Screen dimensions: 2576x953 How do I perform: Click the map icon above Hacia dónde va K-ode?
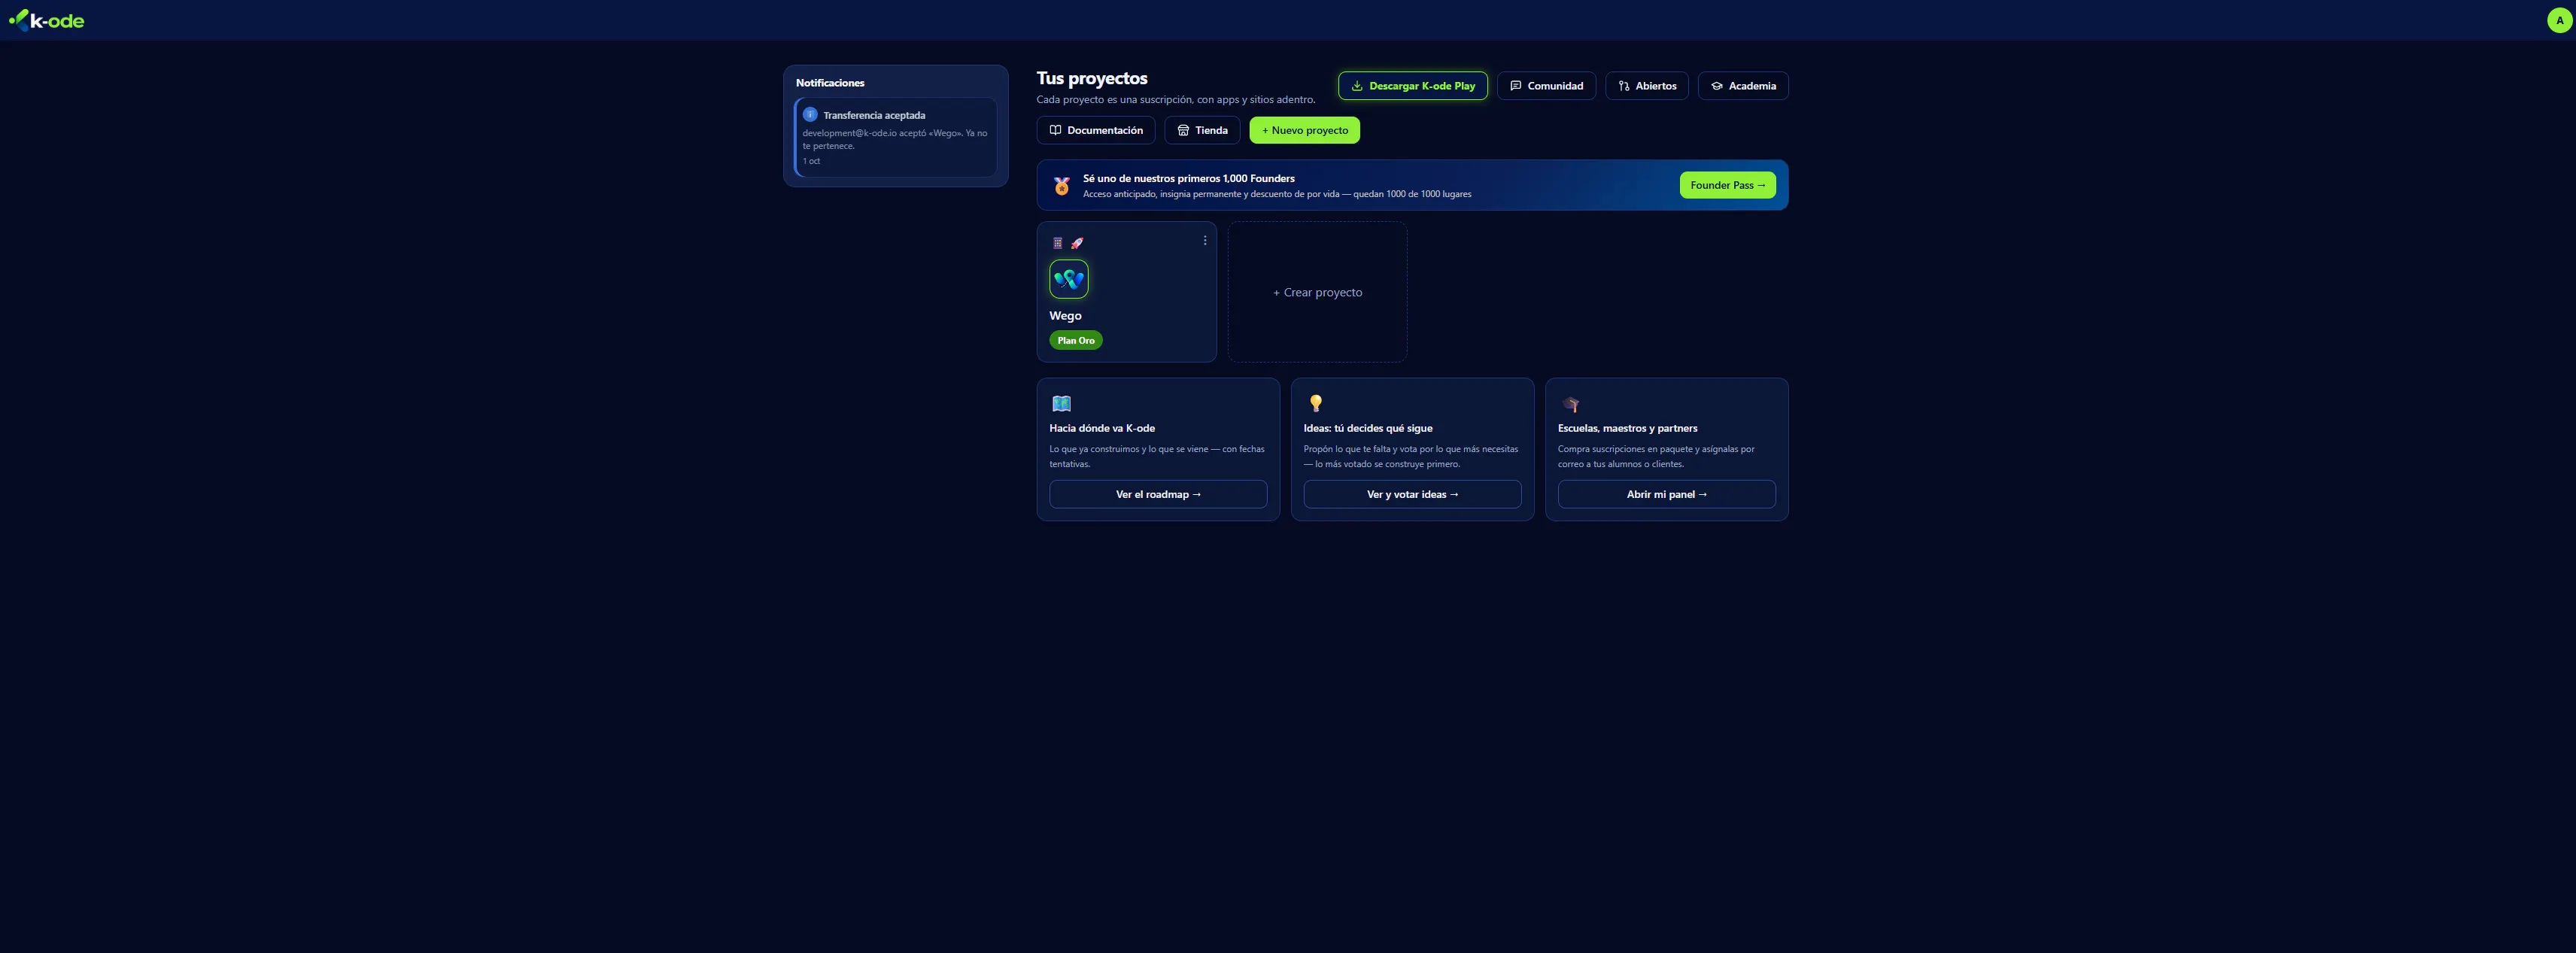tap(1061, 404)
